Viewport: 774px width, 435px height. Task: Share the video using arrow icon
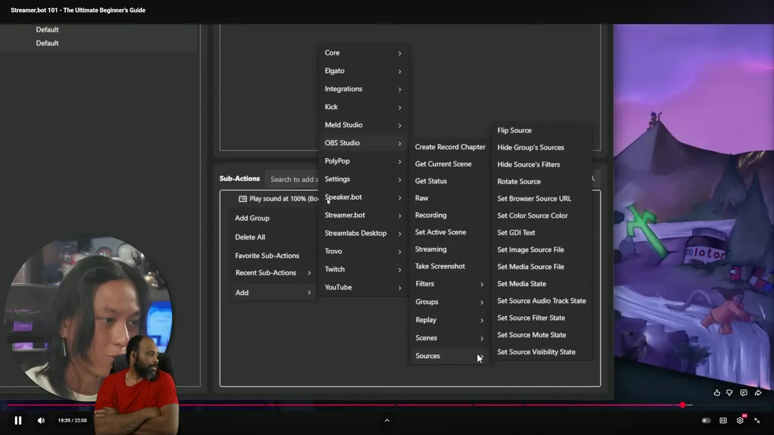pos(758,393)
